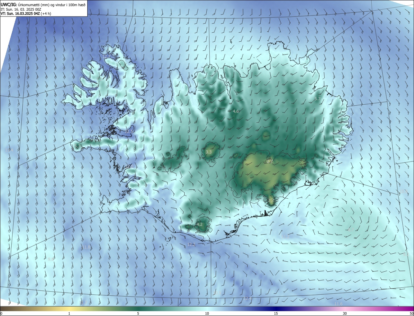Screen dimensions: 414x316
Task: Click the '11.4' value at the western edge
Action: (9, 150)
